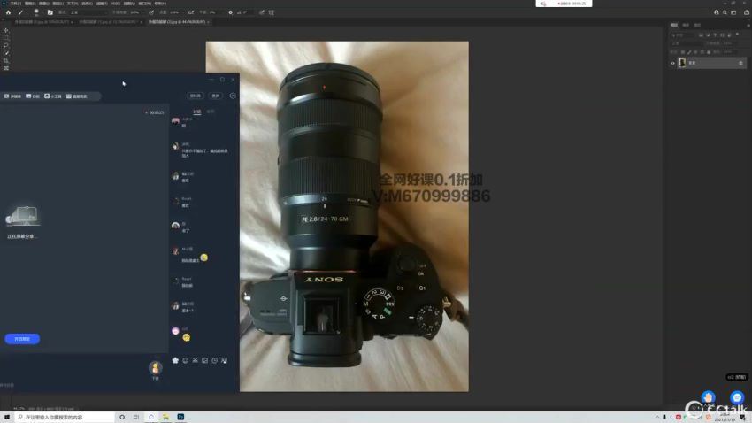This screenshot has width=752, height=423.
Task: Switch to the second document tab
Action: click(x=110, y=22)
